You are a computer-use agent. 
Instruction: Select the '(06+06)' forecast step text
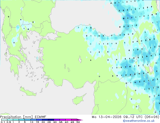(152, 117)
